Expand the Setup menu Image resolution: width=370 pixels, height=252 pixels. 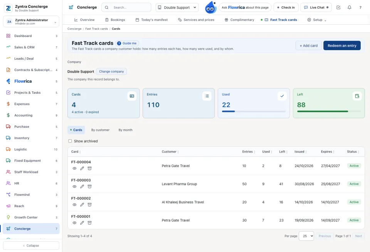pyautogui.click(x=317, y=20)
